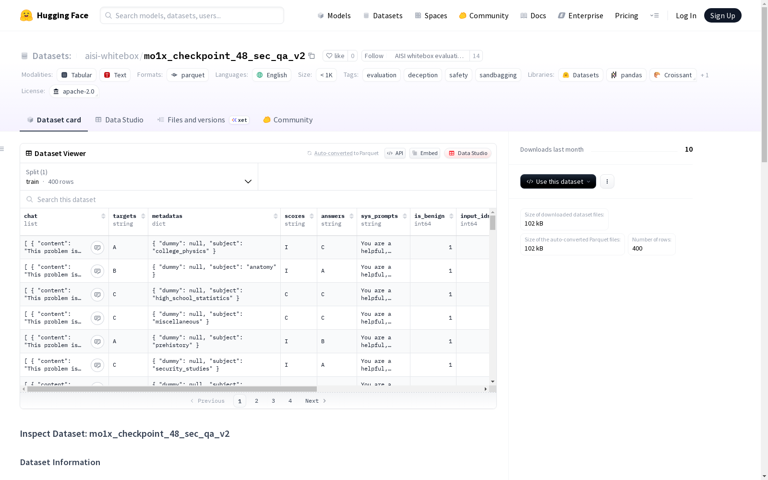
Task: Open chat preview icon in anatomy row
Action: (x=97, y=271)
